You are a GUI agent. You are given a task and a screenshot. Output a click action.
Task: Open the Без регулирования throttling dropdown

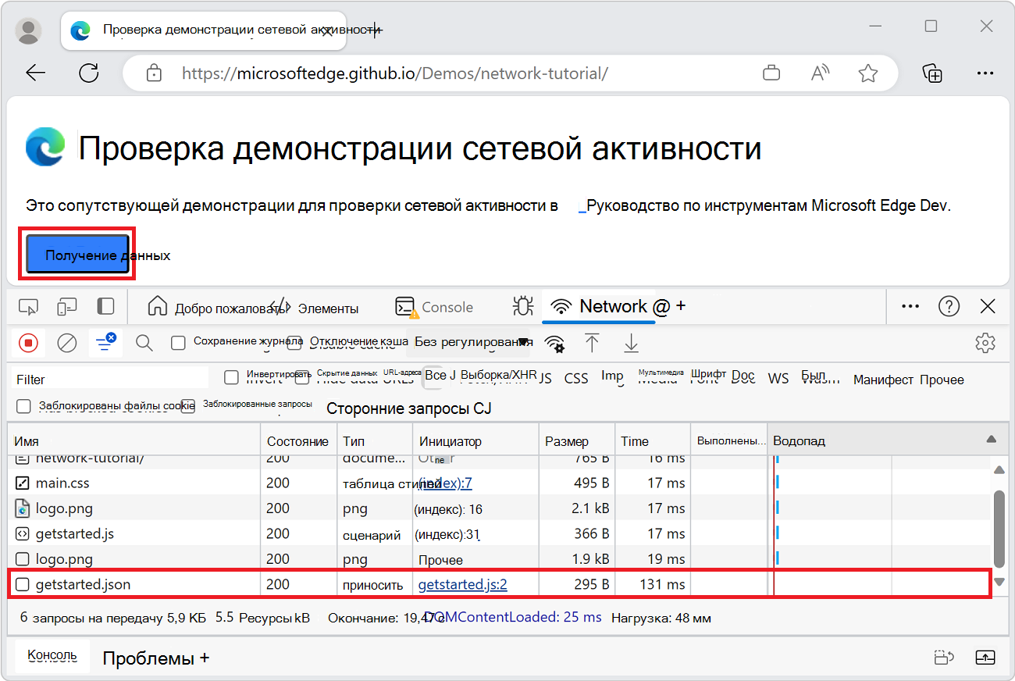click(x=468, y=342)
